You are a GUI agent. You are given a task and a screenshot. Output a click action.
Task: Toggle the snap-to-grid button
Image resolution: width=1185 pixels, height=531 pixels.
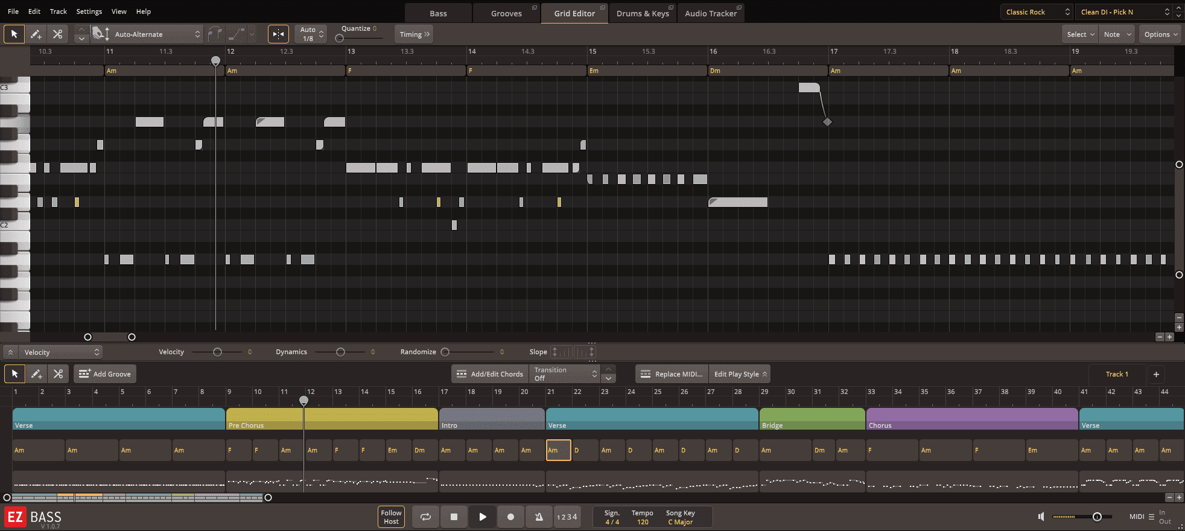[x=278, y=34]
